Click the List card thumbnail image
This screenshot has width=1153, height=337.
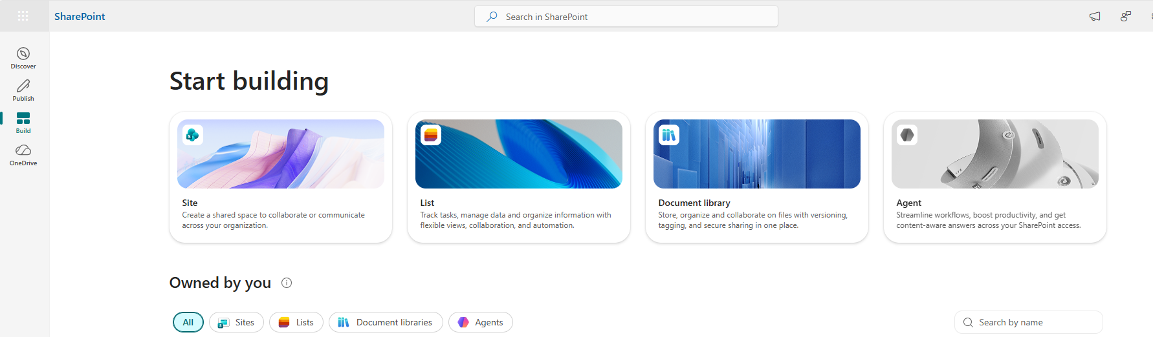pyautogui.click(x=519, y=154)
